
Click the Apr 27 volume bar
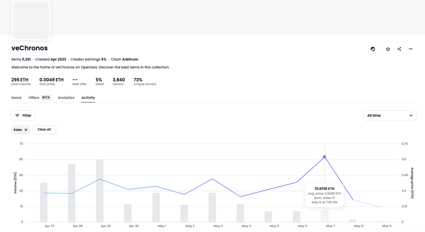pyautogui.click(x=44, y=202)
